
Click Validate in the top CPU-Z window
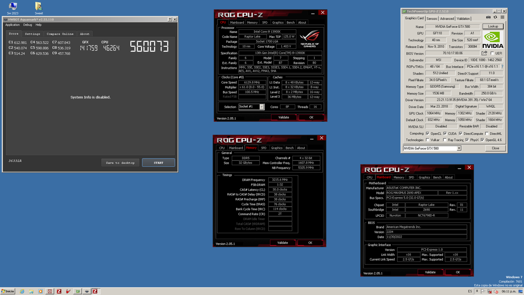(284, 117)
